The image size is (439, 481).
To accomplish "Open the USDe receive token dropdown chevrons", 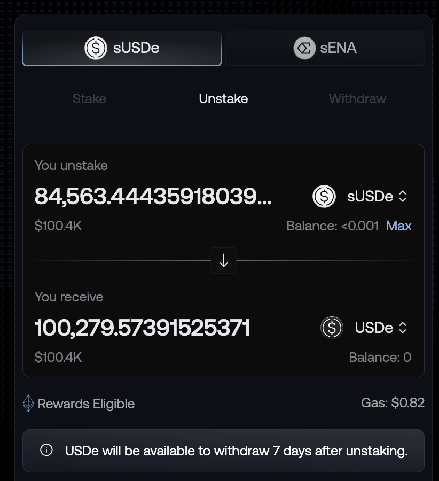I will [x=403, y=328].
